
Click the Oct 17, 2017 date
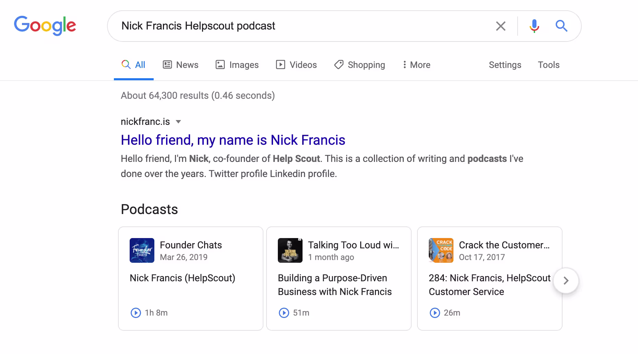tap(482, 257)
